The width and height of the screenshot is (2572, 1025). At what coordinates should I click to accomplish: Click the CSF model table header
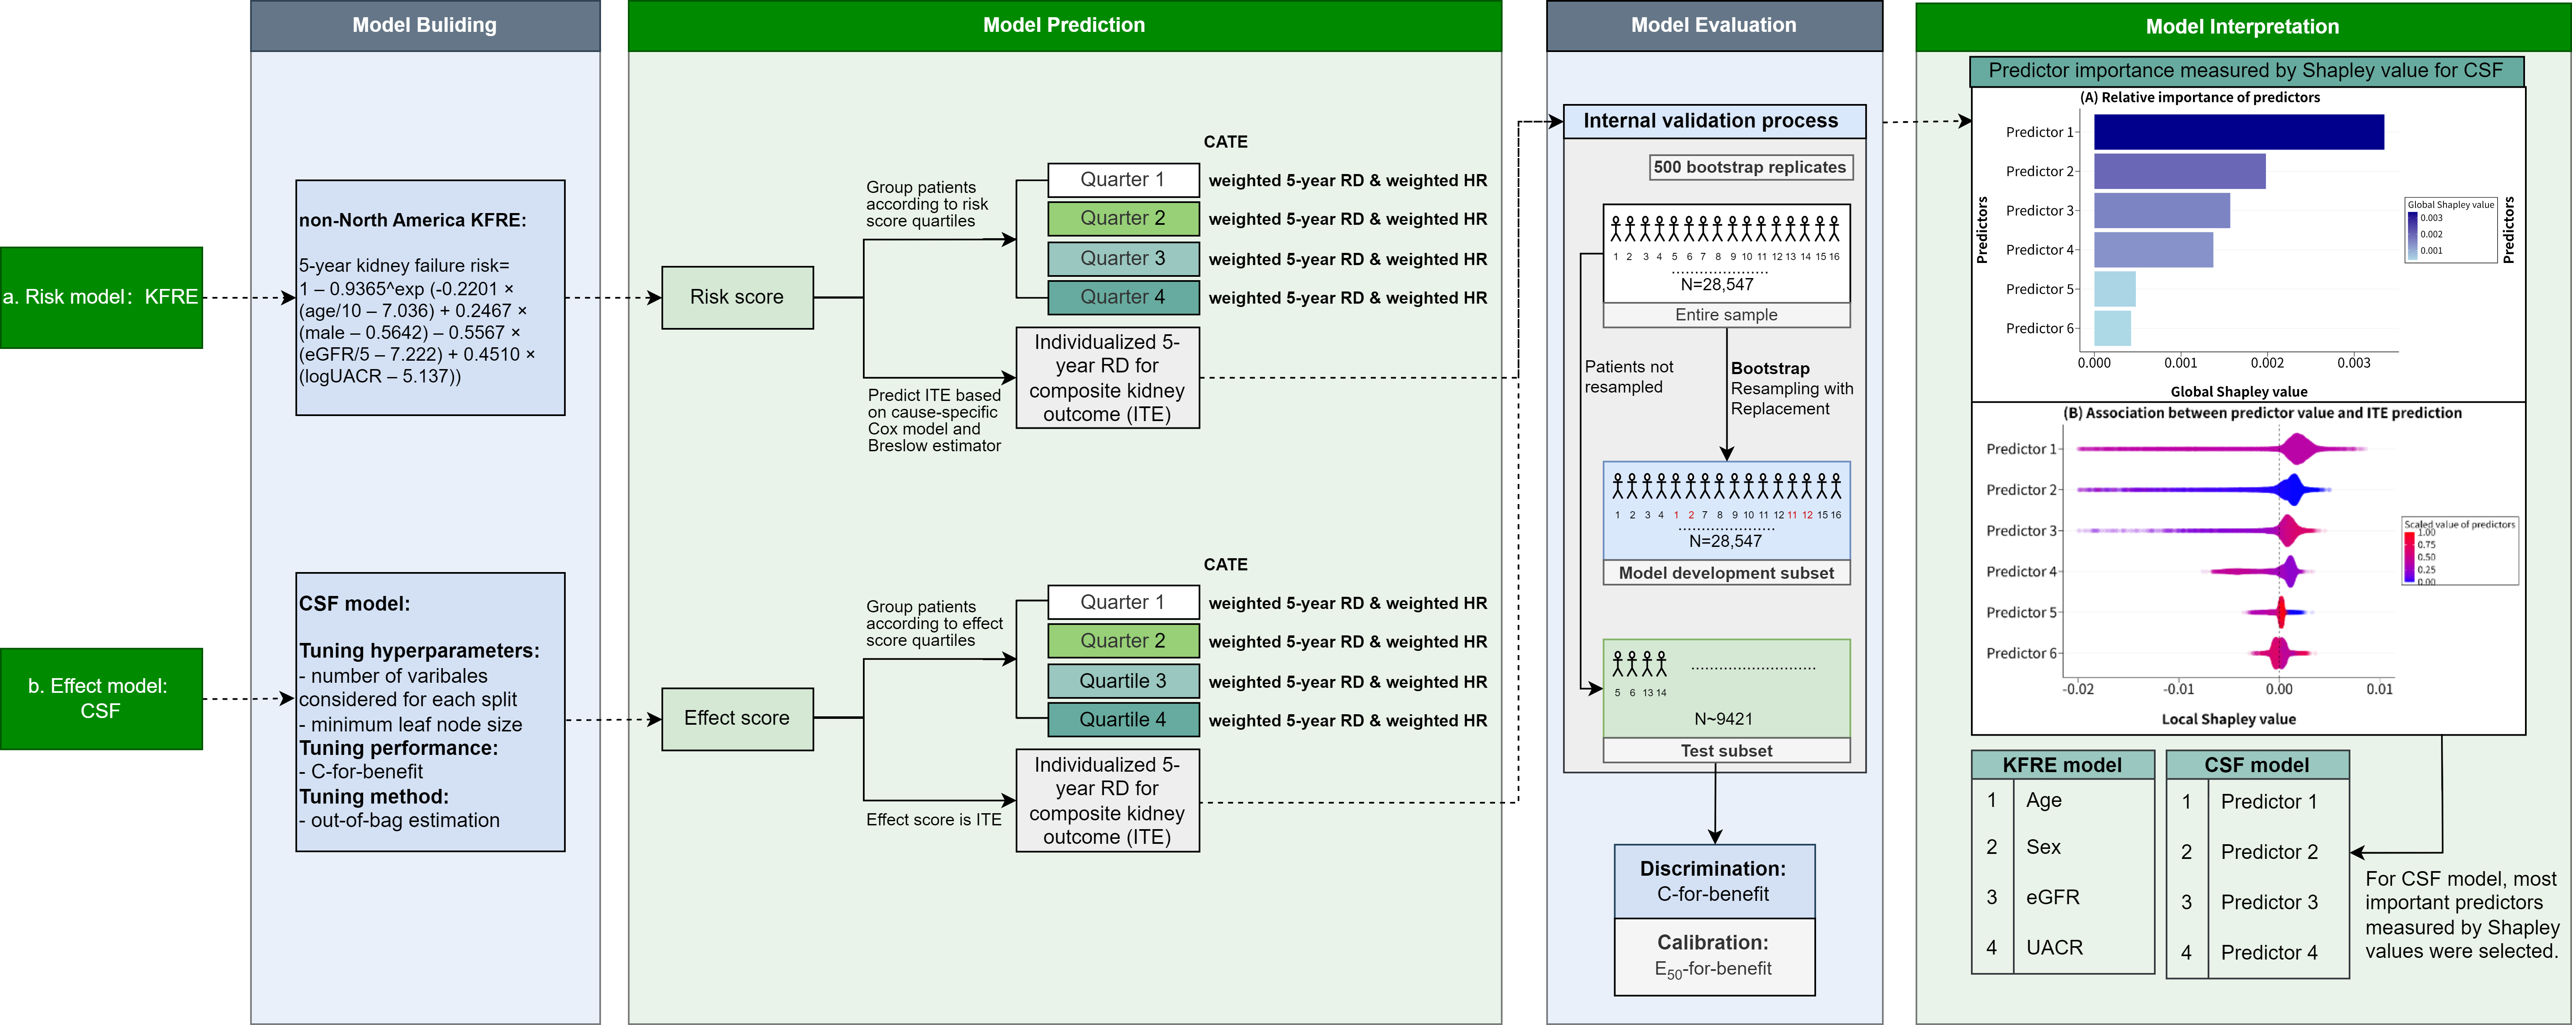click(2258, 765)
